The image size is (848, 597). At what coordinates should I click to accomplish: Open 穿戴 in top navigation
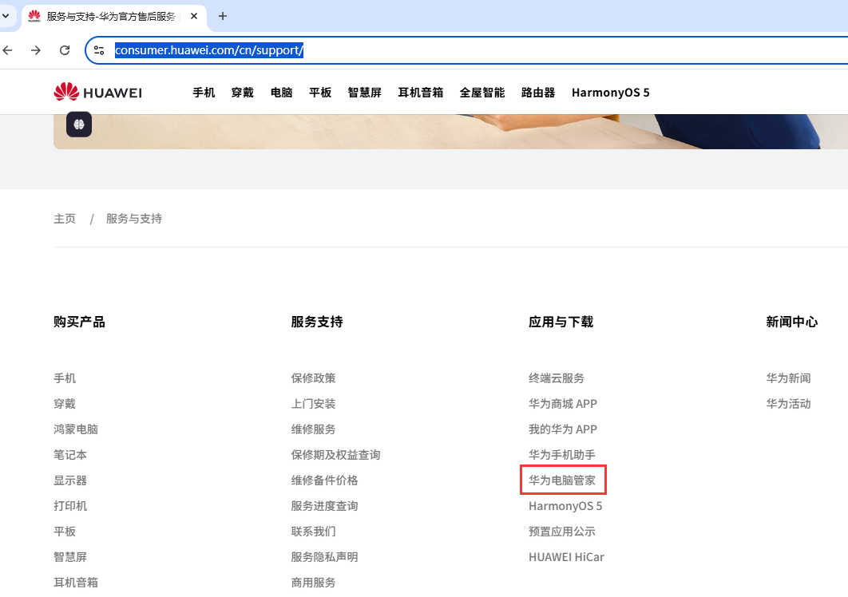(x=242, y=93)
